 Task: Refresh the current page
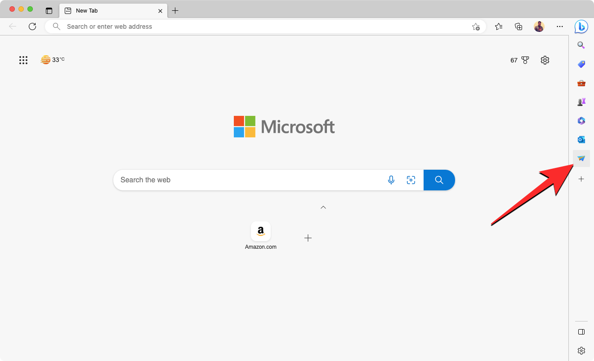[32, 26]
